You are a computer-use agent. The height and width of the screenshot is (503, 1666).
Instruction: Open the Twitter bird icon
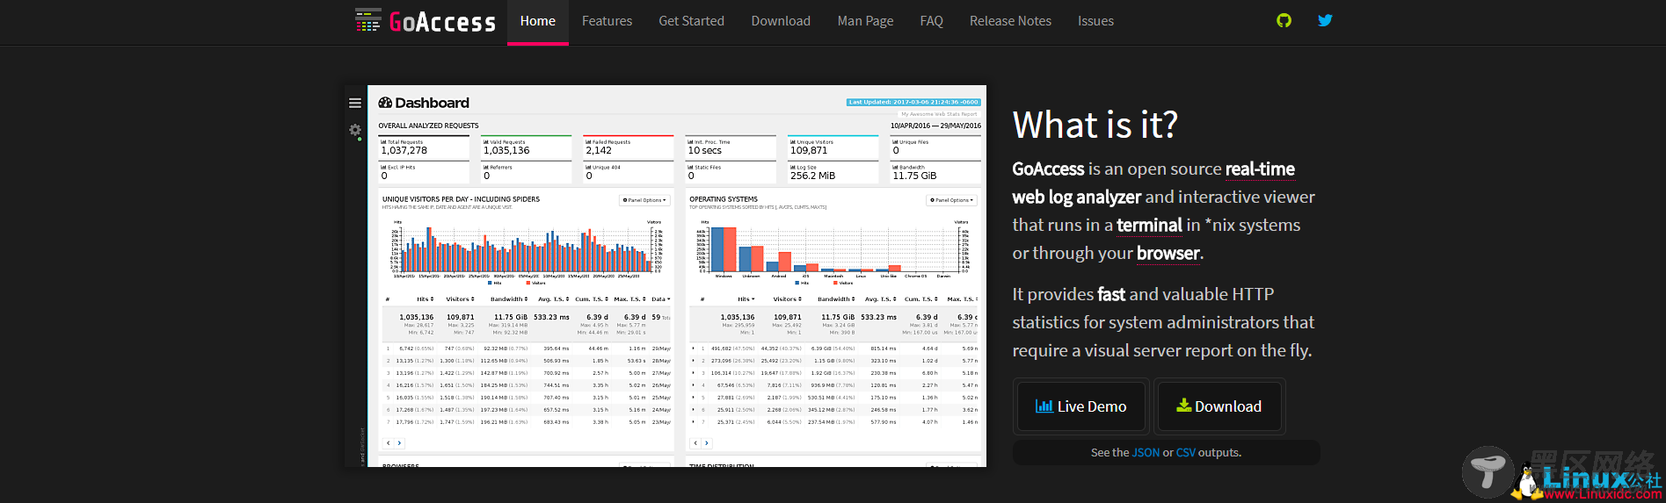pos(1325,20)
